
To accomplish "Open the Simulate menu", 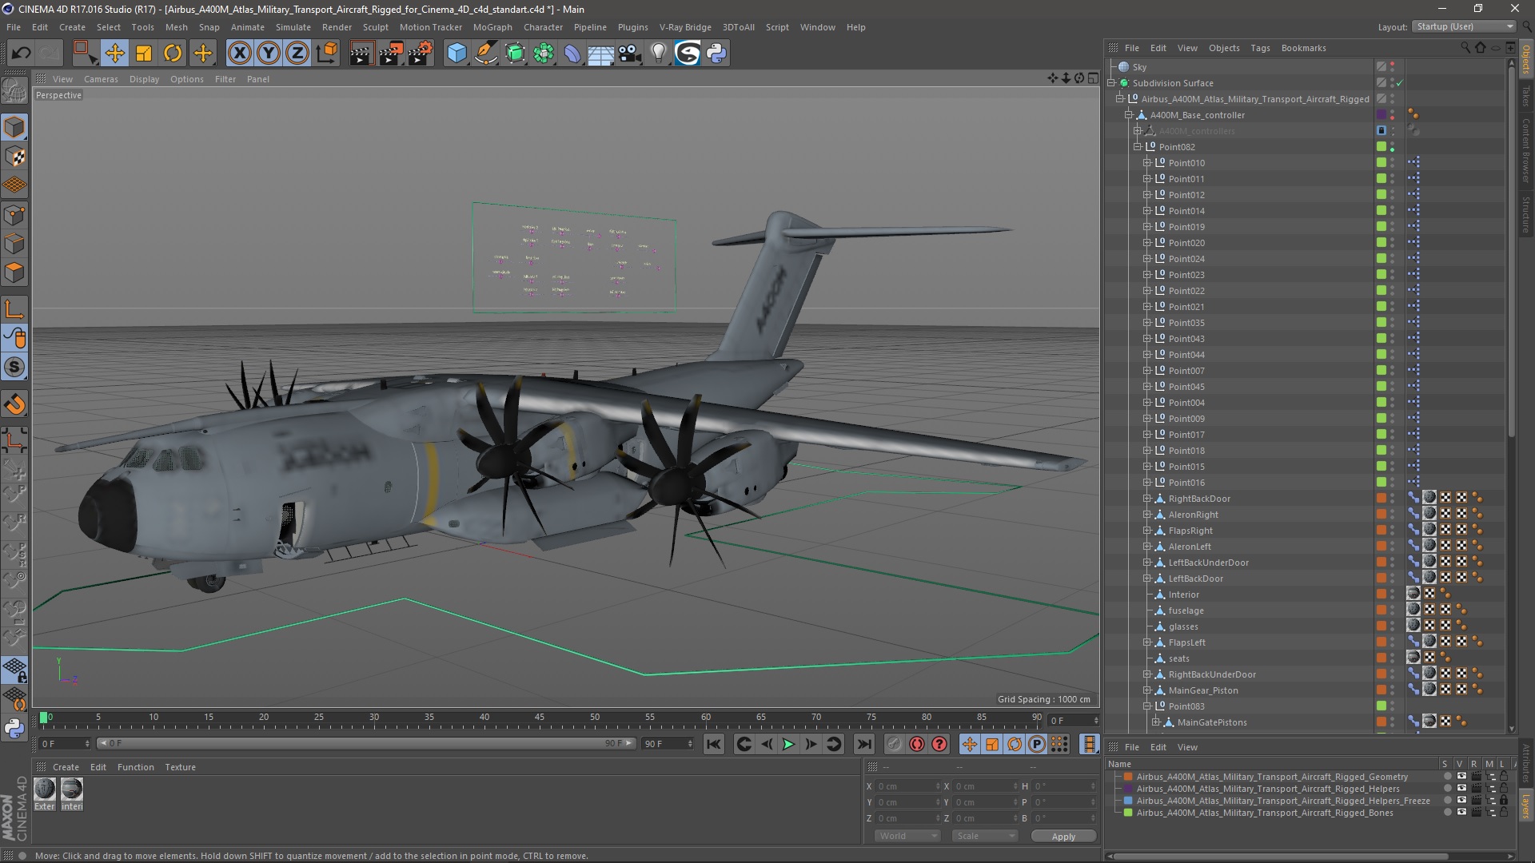I will [x=293, y=27].
